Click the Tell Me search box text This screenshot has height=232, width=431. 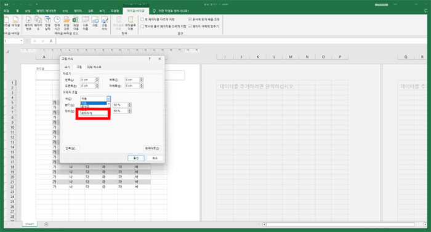[174, 10]
